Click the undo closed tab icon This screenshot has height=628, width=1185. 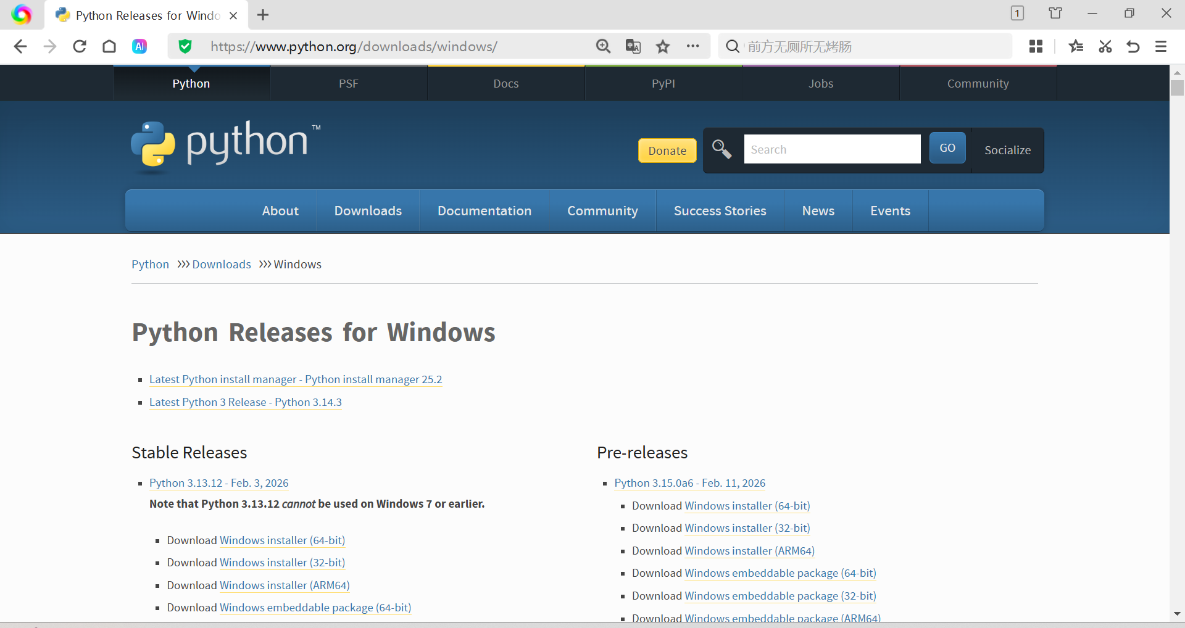(1133, 46)
